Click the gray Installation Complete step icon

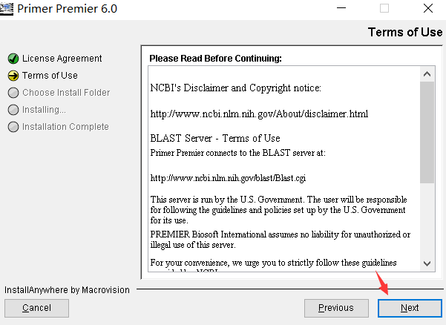click(13, 127)
